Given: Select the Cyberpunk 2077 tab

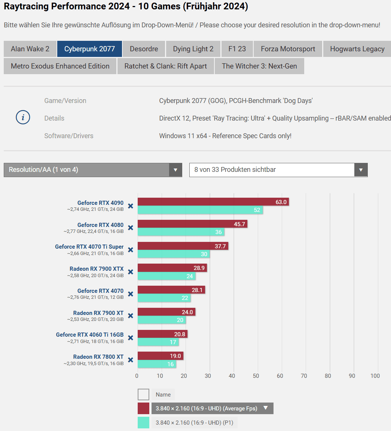Looking at the screenshot, I should [x=89, y=49].
